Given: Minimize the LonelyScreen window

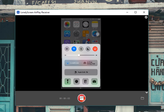Looking at the screenshot, I should [127, 12].
